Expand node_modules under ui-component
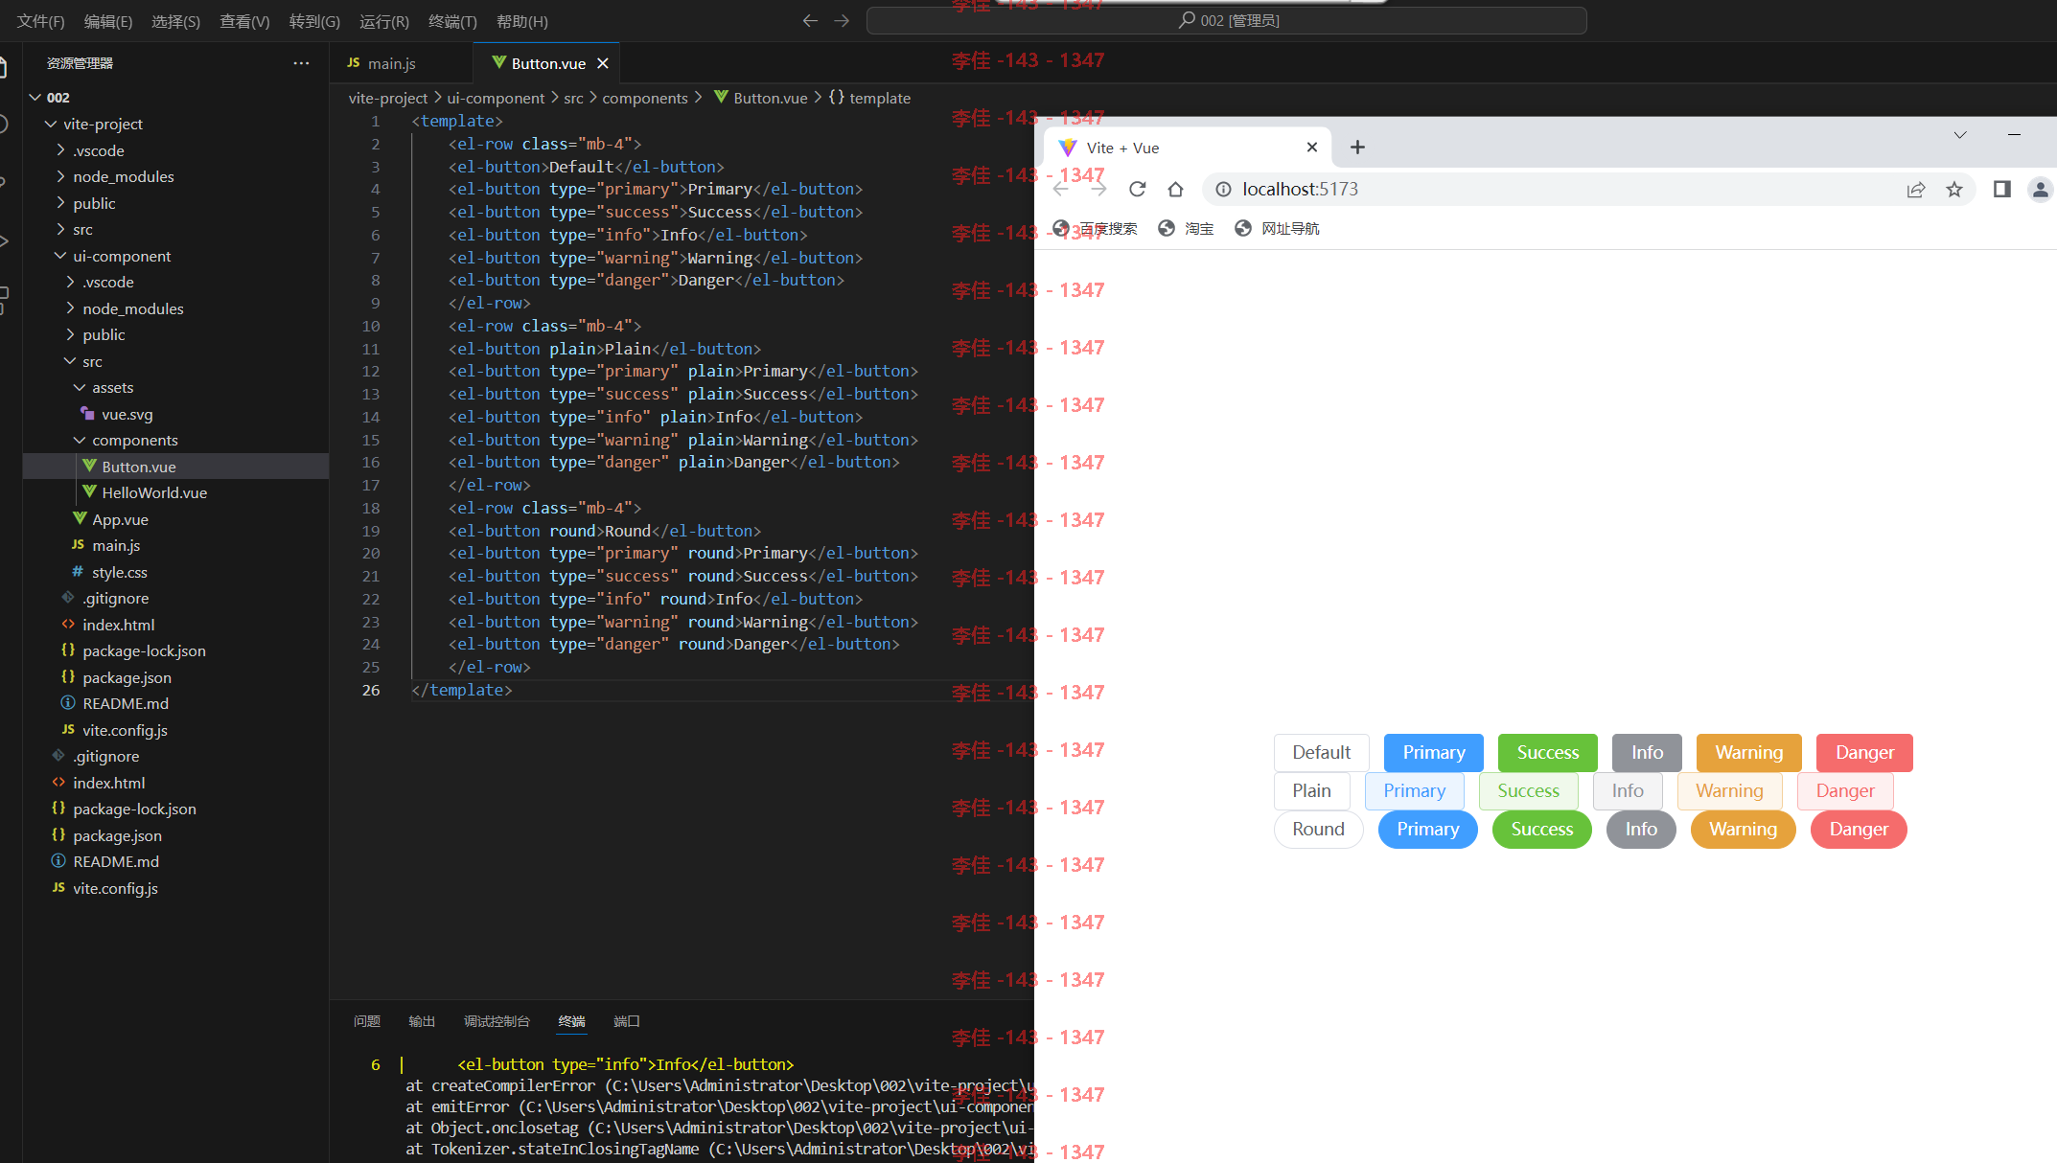Screen dimensions: 2057x1163 tap(175, 308)
